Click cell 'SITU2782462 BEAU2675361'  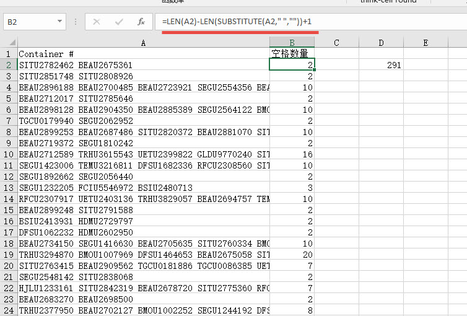pyautogui.click(x=144, y=65)
